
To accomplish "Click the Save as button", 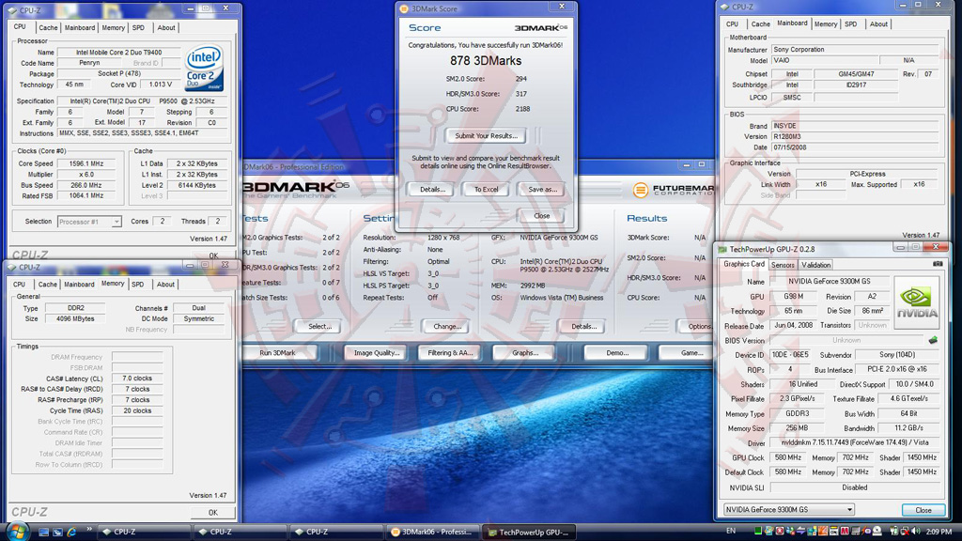I will tap(542, 190).
